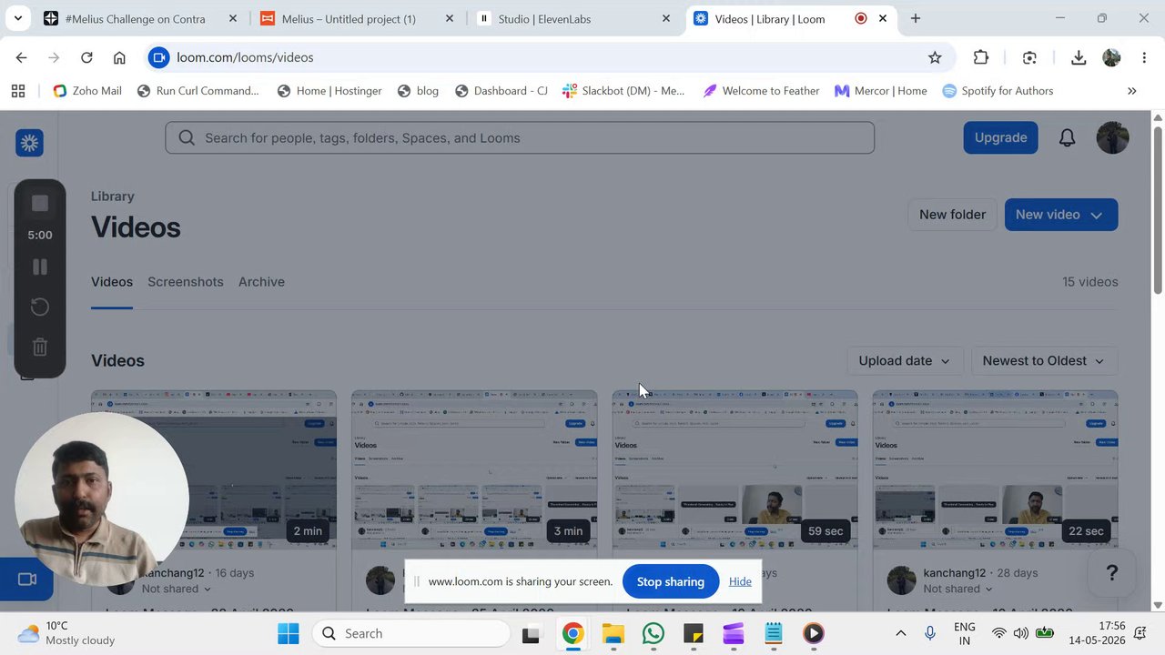Image resolution: width=1165 pixels, height=655 pixels.
Task: Hide the screen sharing notification bar
Action: coord(740,581)
